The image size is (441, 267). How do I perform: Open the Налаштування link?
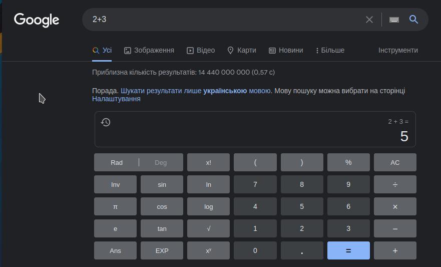click(x=116, y=99)
